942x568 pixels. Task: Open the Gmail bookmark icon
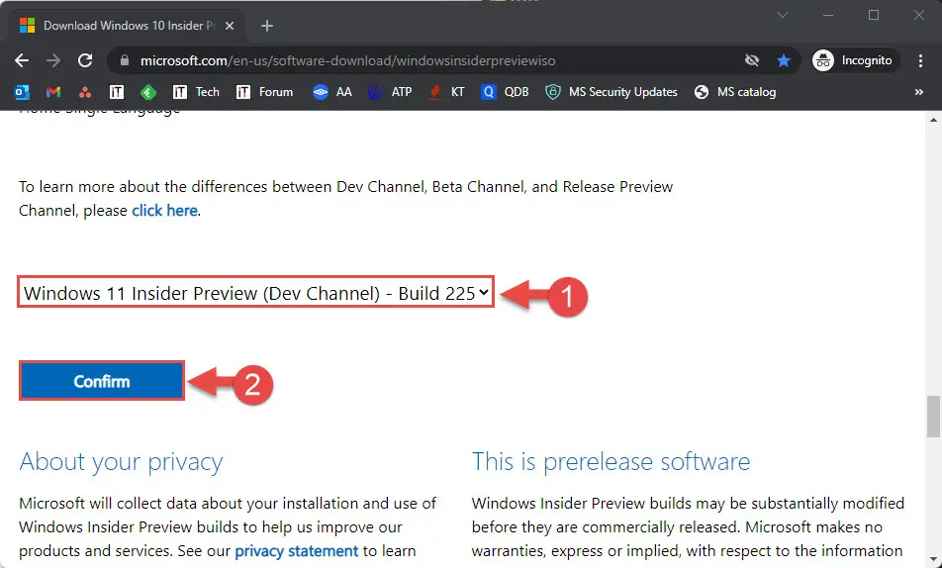pyautogui.click(x=53, y=92)
